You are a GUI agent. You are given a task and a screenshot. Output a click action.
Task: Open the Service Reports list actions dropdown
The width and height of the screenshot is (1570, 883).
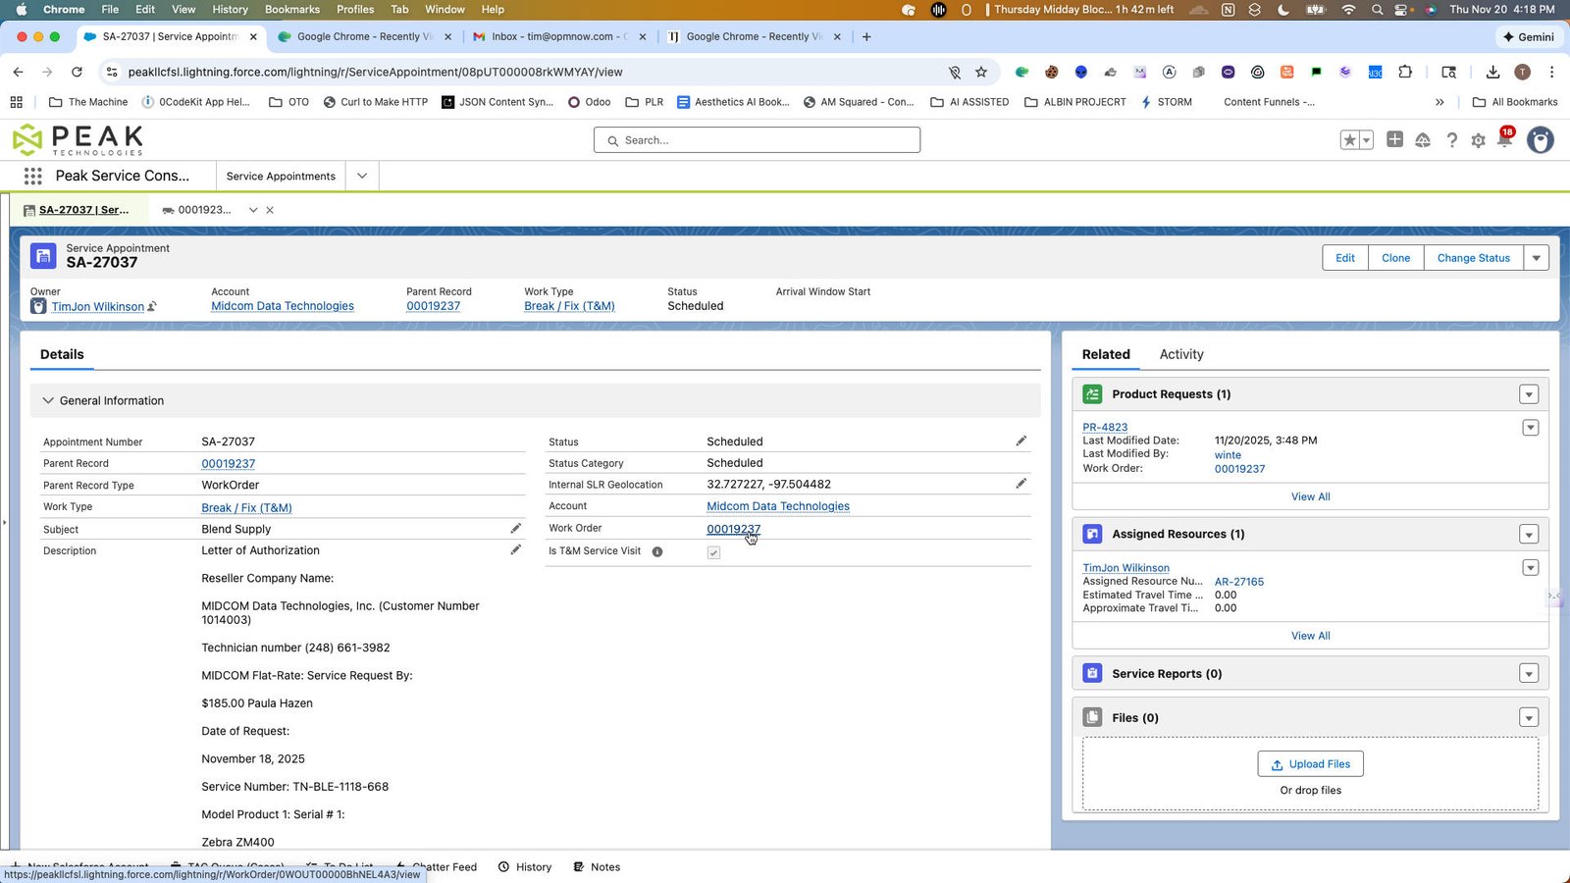[1529, 674]
